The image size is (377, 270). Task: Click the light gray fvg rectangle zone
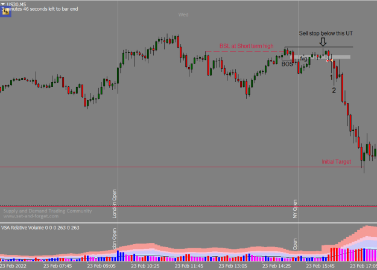click(322, 57)
